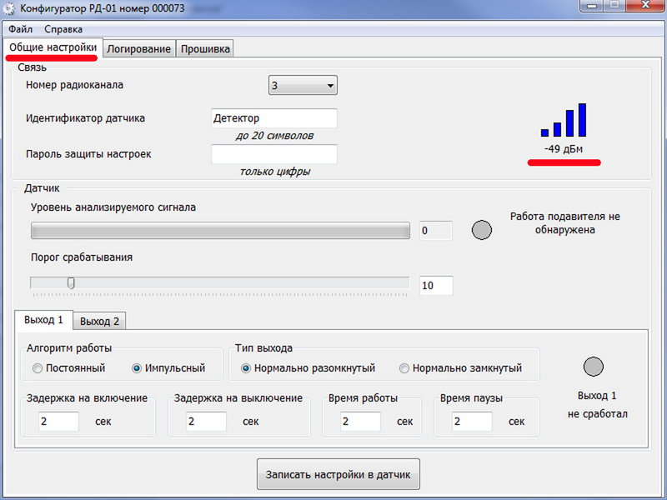
Task: Click the Порог срабатывания slider handle
Action: pos(71,283)
